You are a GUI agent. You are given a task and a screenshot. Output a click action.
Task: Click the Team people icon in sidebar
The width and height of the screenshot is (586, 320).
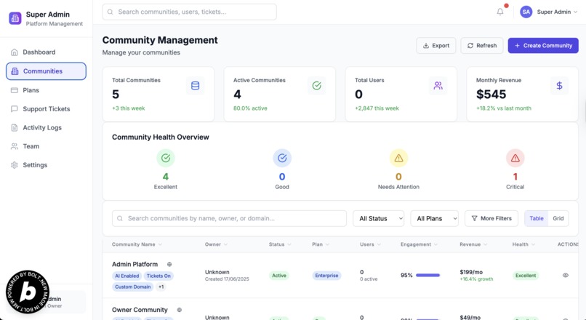15,146
